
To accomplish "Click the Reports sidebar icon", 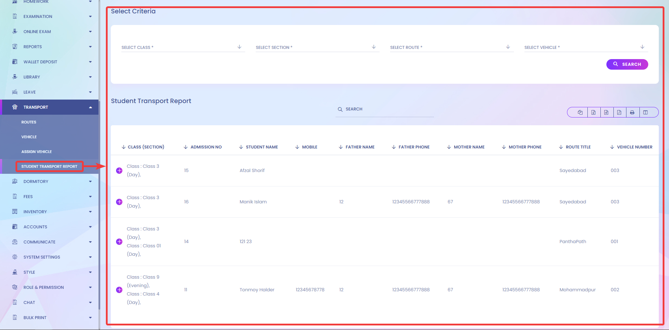I will click(x=15, y=46).
